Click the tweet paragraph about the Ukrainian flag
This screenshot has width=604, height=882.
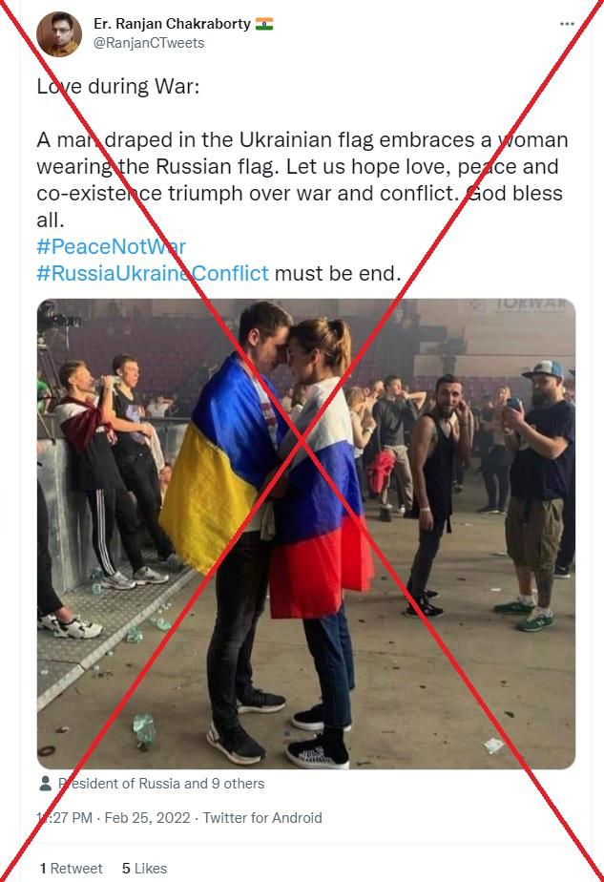pos(302,179)
